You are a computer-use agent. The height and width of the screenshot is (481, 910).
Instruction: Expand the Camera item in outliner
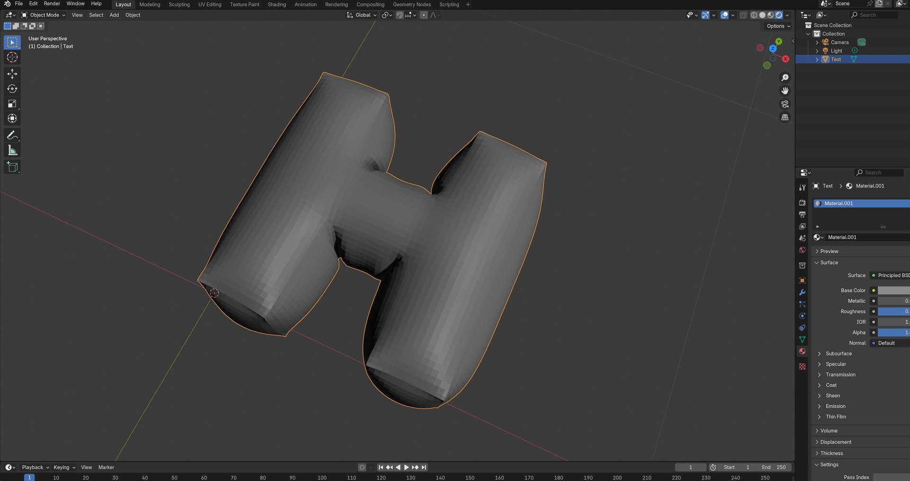pos(817,43)
